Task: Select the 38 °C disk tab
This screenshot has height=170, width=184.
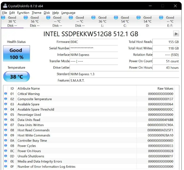Action: point(12,21)
